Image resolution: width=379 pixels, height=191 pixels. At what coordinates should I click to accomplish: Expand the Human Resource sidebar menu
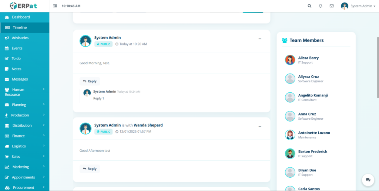24,92
